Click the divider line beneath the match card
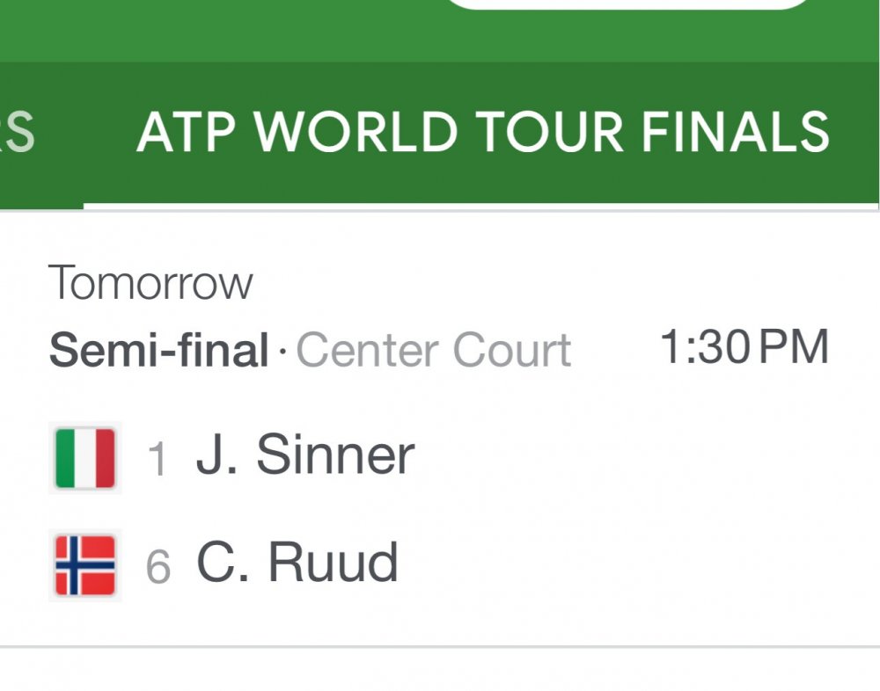Viewport: 880px width, 691px height. click(x=440, y=647)
